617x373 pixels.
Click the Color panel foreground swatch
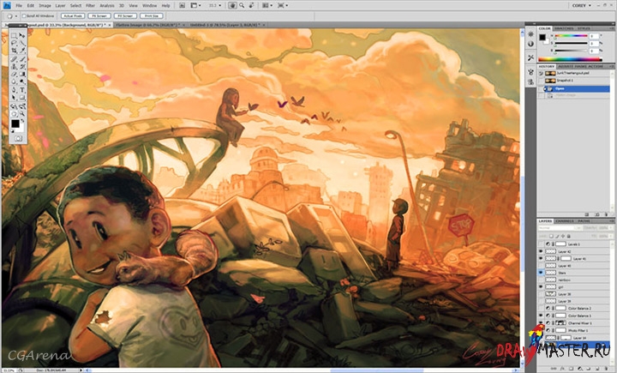tap(542, 37)
